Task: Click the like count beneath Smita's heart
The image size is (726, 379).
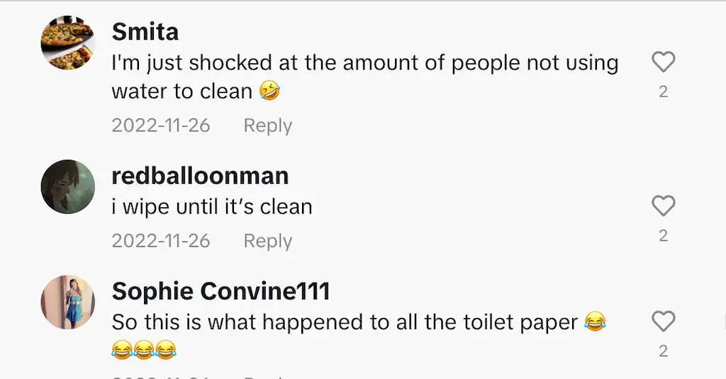Action: coord(663,92)
